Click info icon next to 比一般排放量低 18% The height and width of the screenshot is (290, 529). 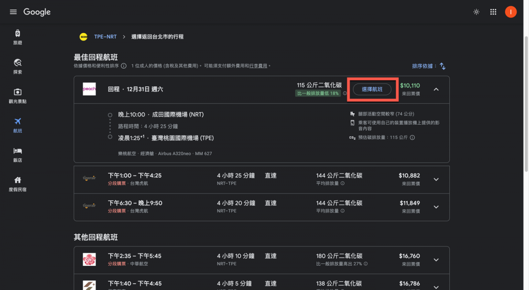click(x=345, y=93)
